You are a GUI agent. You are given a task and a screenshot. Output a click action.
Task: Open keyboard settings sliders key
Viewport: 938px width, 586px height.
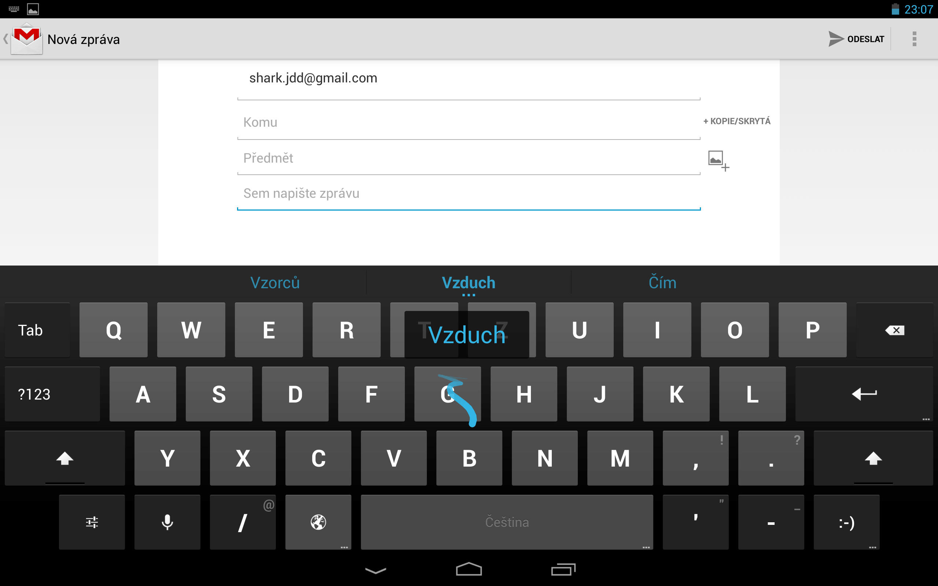click(92, 522)
